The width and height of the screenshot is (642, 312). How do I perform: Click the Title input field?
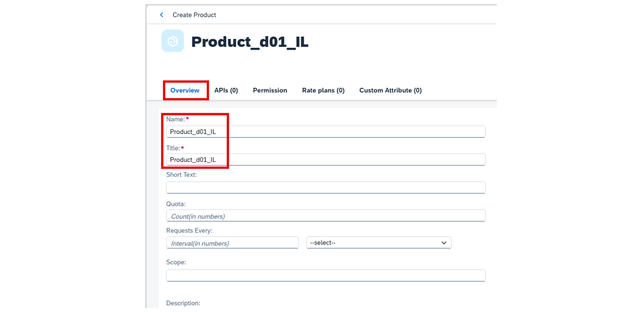click(x=326, y=160)
